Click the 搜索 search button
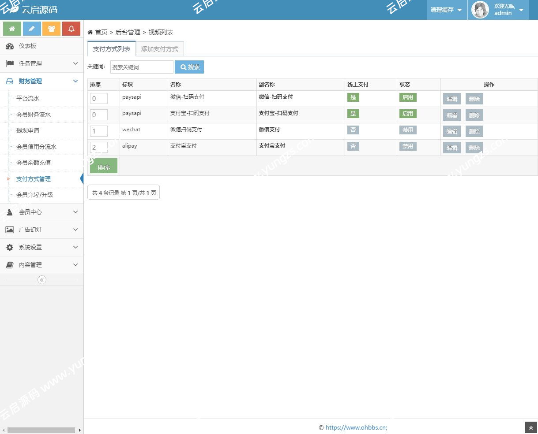The image size is (538, 434). [x=189, y=67]
